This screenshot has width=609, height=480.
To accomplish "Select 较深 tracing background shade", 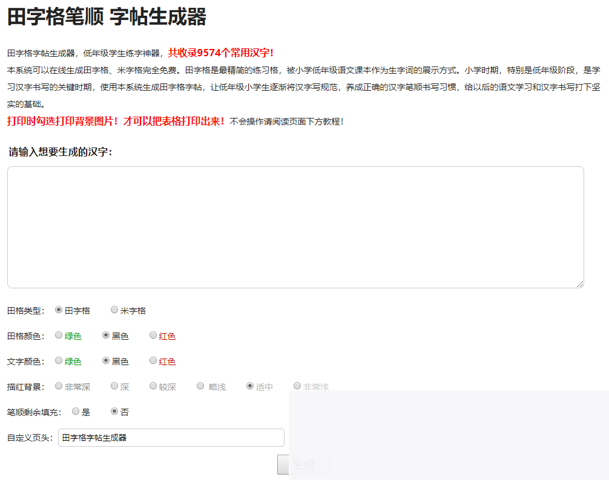I will point(153,386).
